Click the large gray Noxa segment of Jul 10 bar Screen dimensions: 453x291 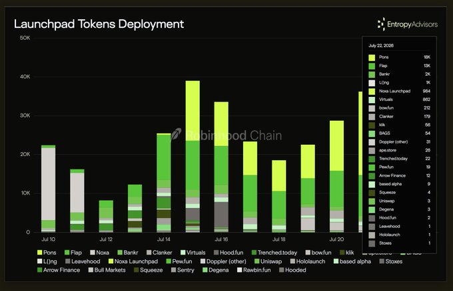tap(48, 184)
